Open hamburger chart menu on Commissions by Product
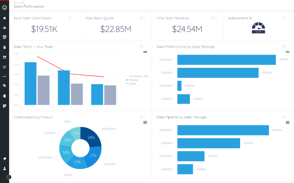This screenshot has height=183, width=294. click(145, 122)
